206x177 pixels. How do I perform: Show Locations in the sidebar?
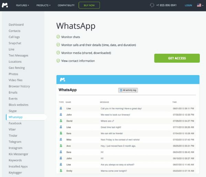15,62
